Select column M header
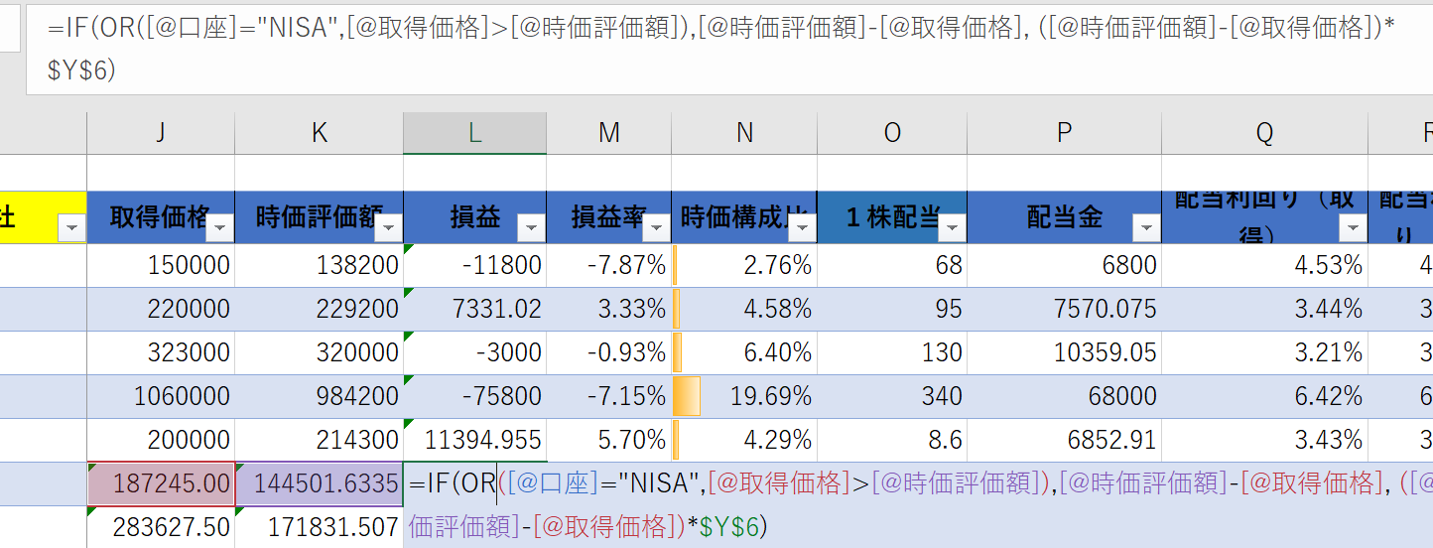This screenshot has height=548, width=1433. click(x=608, y=133)
